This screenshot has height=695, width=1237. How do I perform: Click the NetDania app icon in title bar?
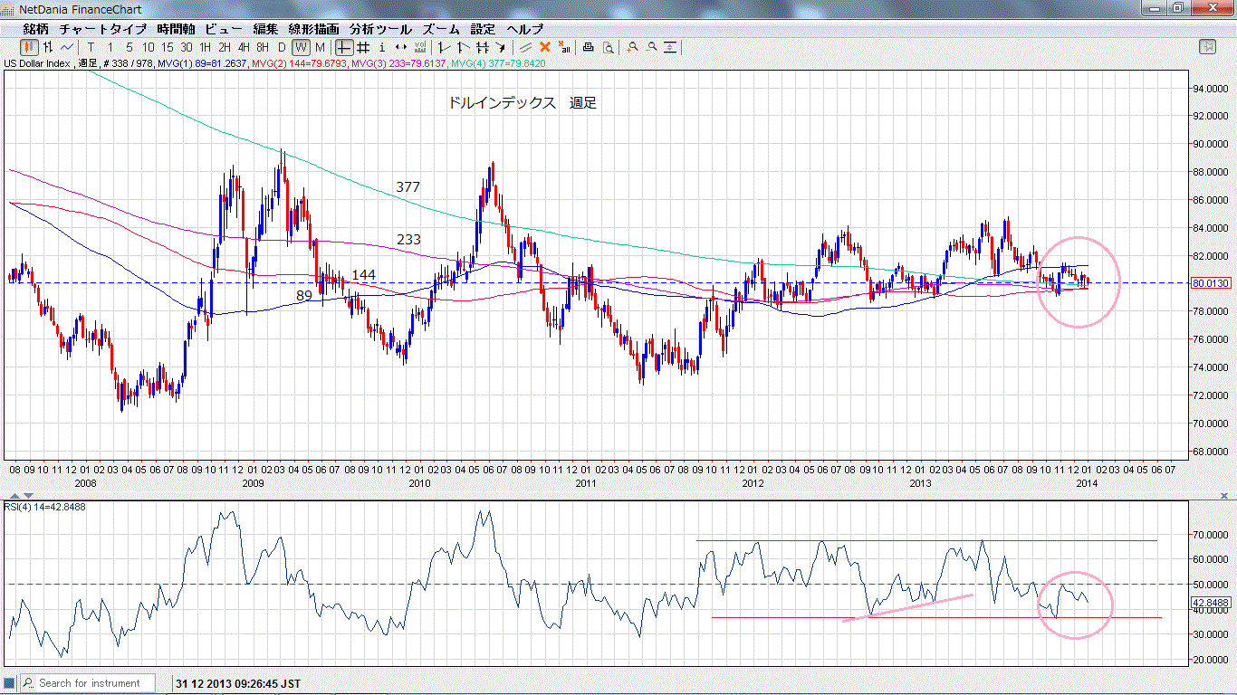(x=9, y=8)
